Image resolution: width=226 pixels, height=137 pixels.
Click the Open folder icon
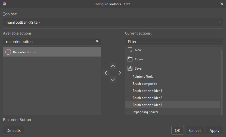(130, 59)
